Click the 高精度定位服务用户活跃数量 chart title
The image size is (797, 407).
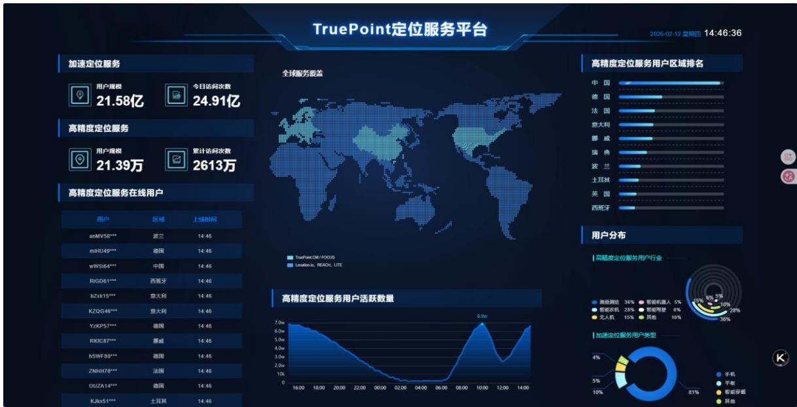(338, 299)
